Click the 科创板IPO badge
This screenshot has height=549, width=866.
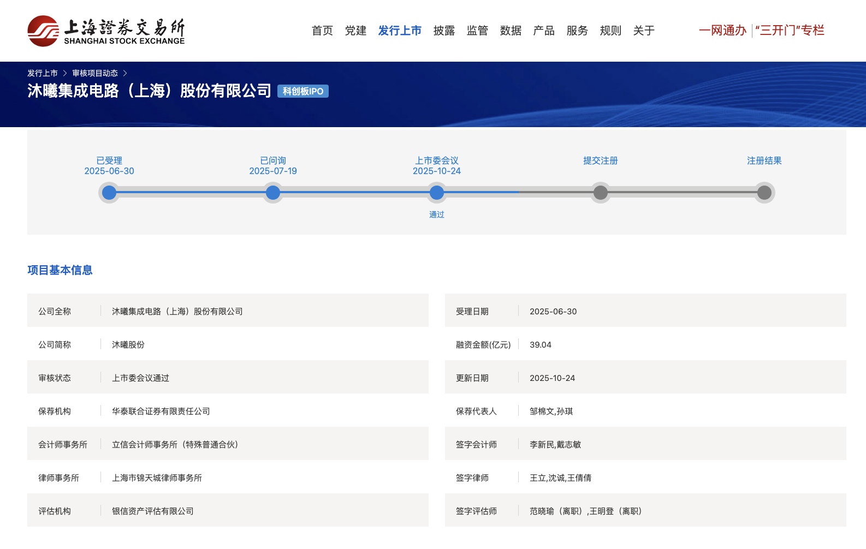[303, 91]
